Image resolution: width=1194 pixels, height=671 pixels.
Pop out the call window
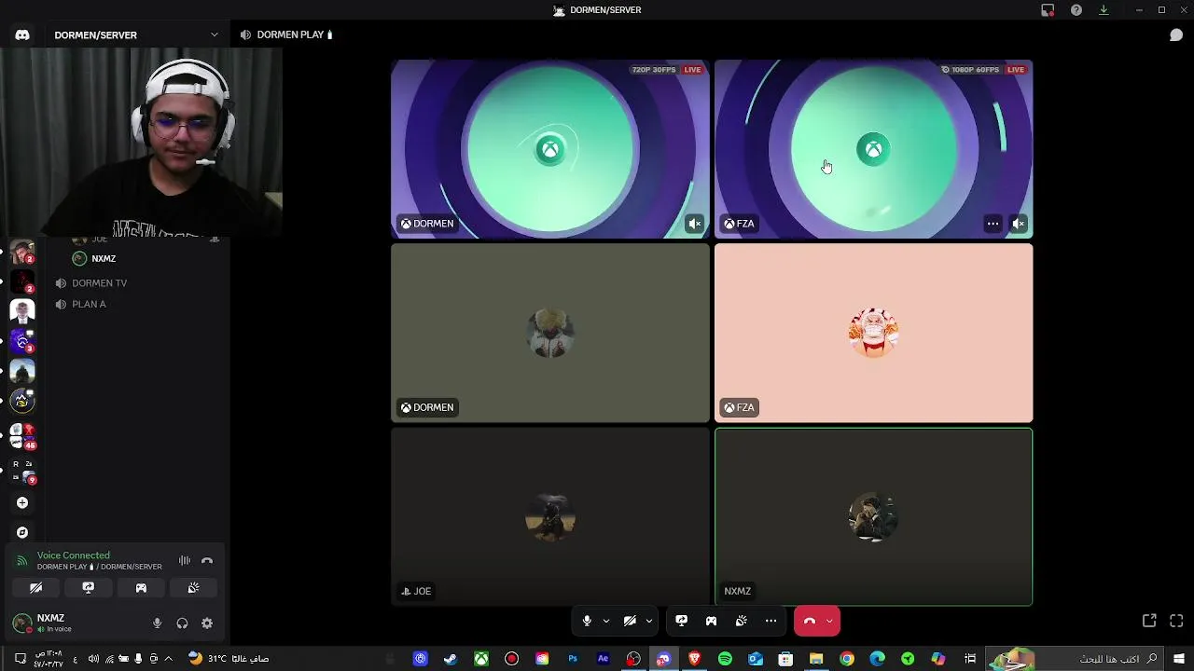1149,621
